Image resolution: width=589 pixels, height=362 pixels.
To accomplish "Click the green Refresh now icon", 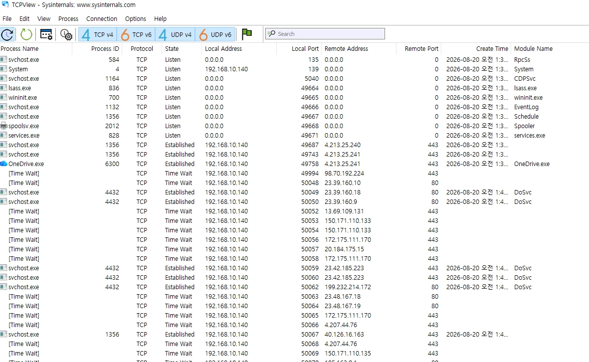I will 26,34.
